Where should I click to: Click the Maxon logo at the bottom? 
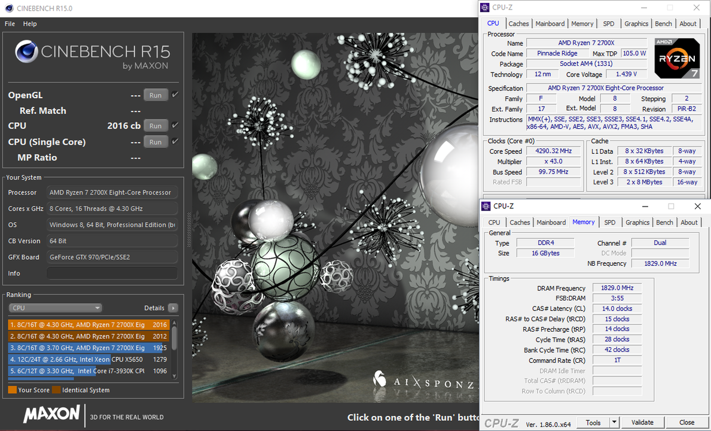pyautogui.click(x=51, y=414)
